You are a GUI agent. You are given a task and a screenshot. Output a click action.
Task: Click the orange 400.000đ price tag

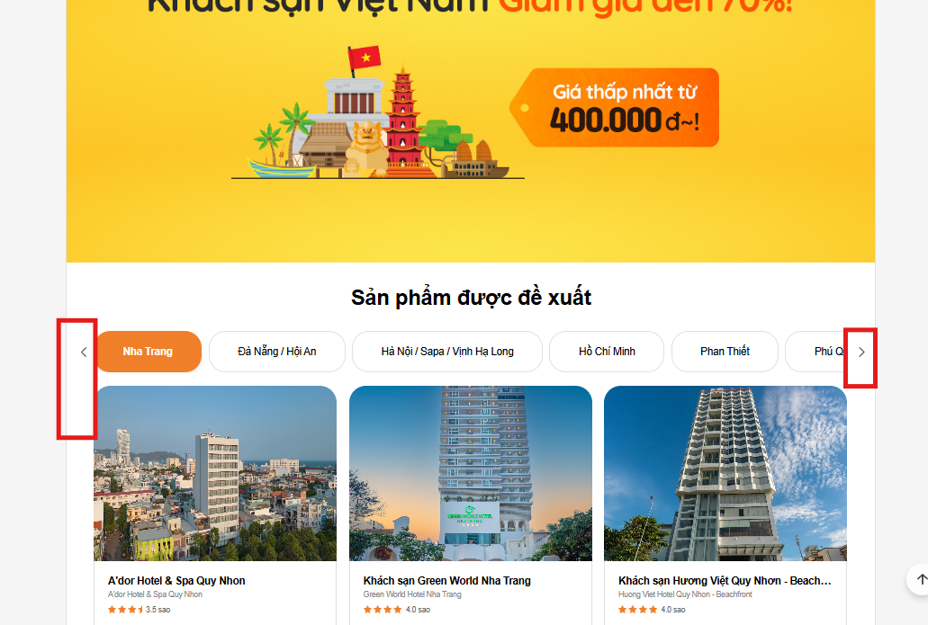[x=615, y=108]
